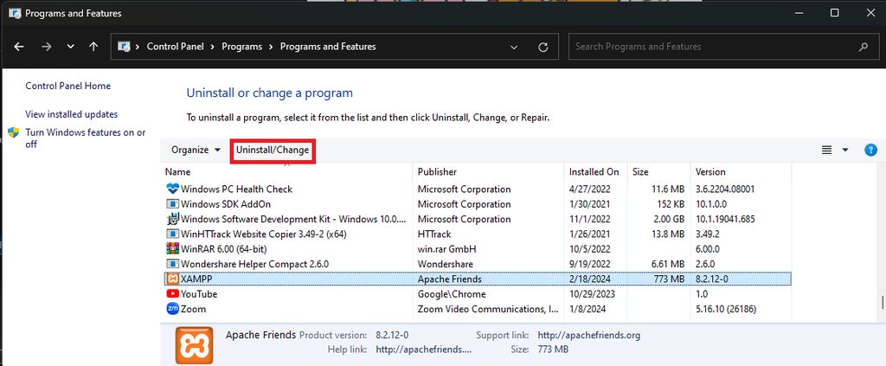This screenshot has width=886, height=366.
Task: Click the Zoom Video Communications publisher cell
Action: (x=488, y=309)
